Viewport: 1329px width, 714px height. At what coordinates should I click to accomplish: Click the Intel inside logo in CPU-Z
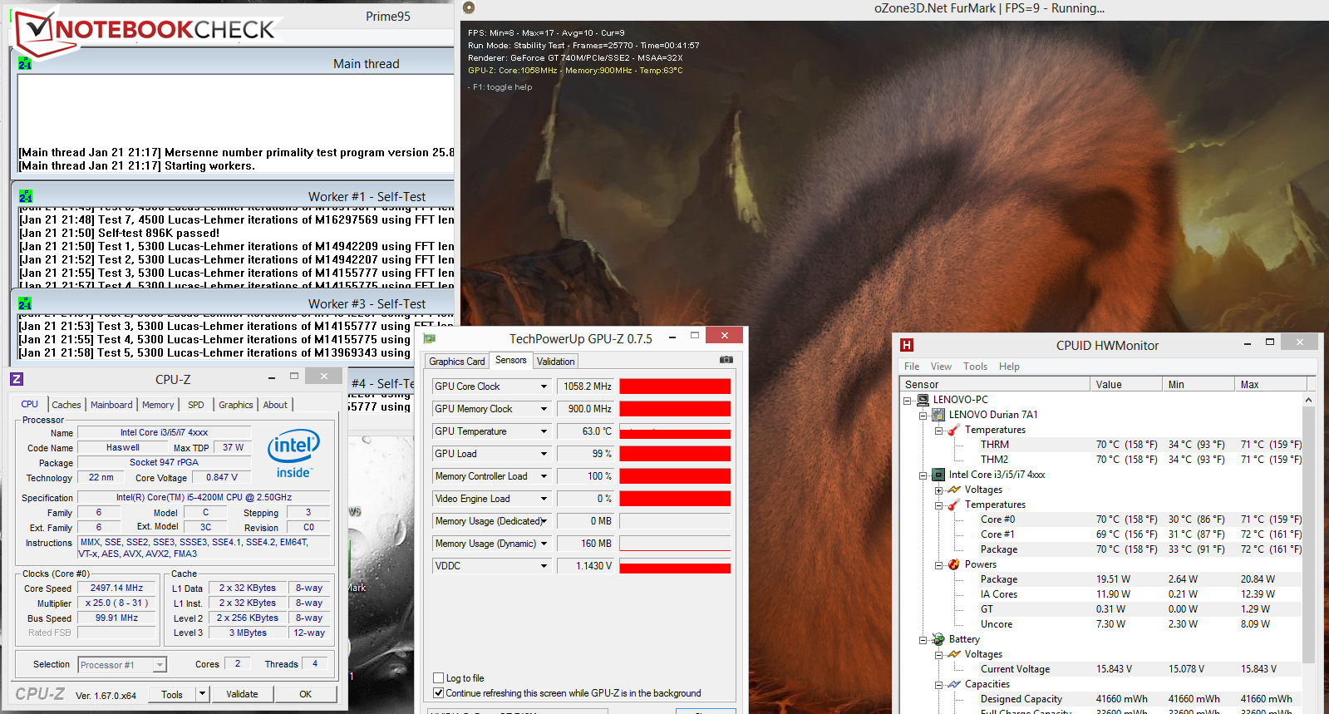point(293,454)
